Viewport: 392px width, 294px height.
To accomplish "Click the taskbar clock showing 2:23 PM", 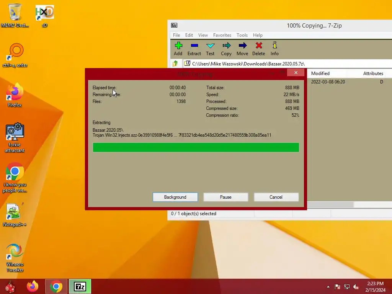I will pyautogui.click(x=375, y=286).
